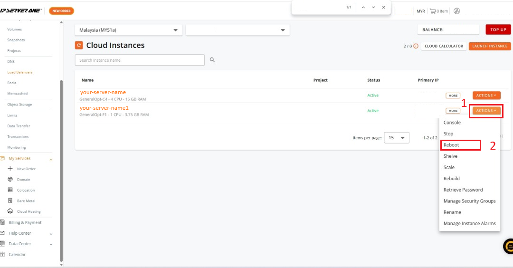
Task: Open the shopping cart icon
Action: [433, 11]
